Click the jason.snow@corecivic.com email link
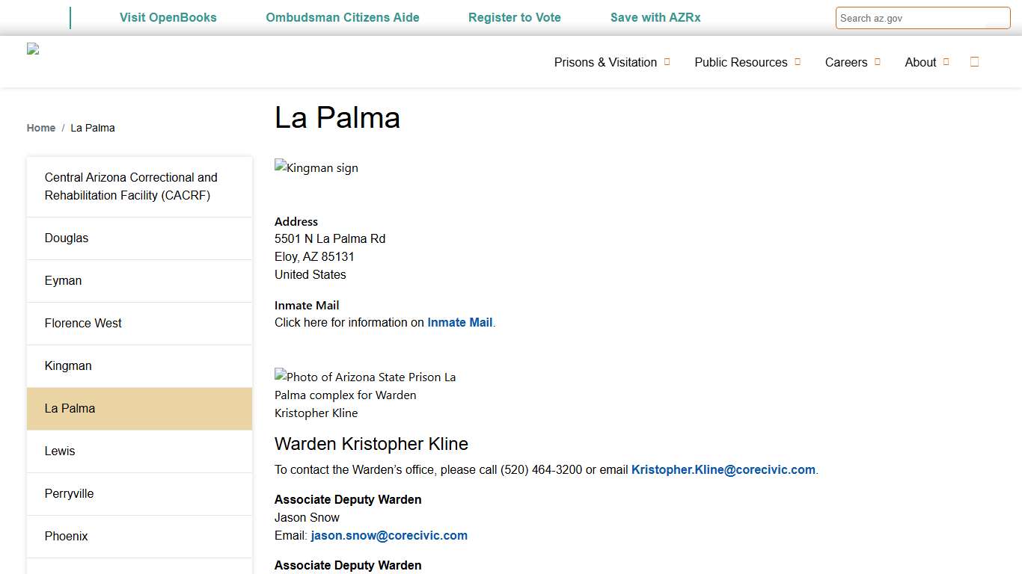Screen dimensions: 1022x574 389,536
